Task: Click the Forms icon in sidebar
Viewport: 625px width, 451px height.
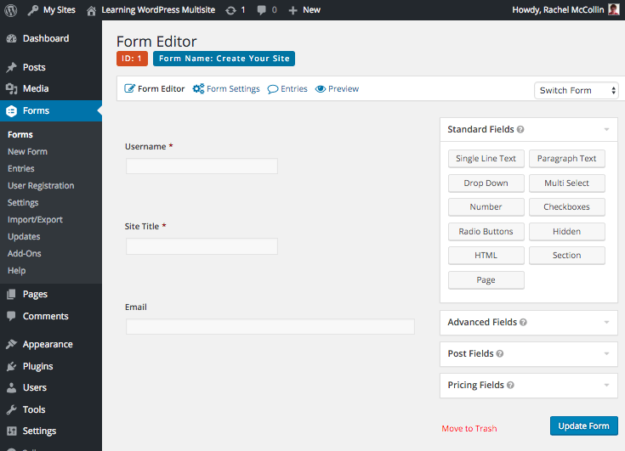Action: (x=12, y=111)
